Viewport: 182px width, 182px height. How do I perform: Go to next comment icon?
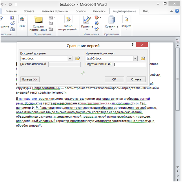[51, 29]
